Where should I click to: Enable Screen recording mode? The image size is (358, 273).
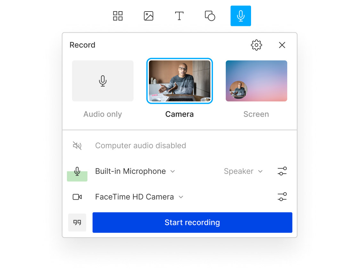click(x=256, y=81)
